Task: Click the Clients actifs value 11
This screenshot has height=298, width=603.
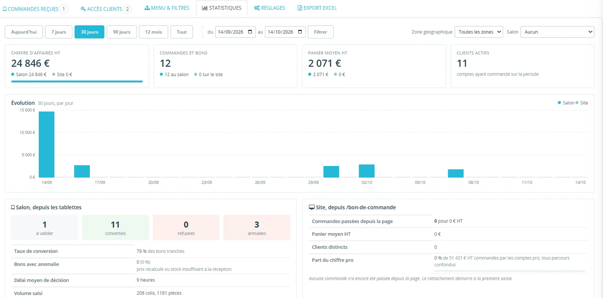Action: (x=462, y=63)
